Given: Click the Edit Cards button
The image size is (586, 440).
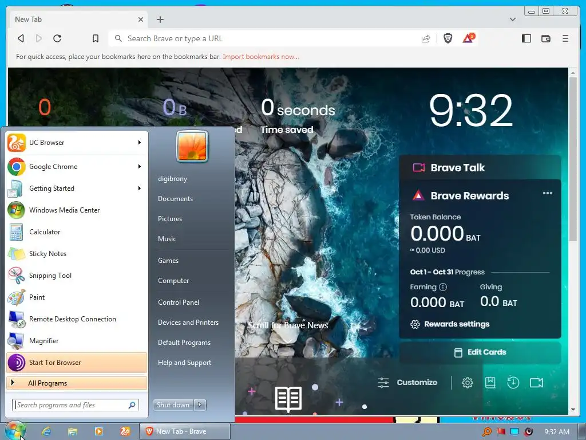Looking at the screenshot, I should click(x=480, y=352).
